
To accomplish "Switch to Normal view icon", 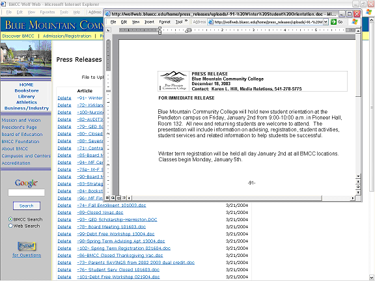I will pos(107,198).
